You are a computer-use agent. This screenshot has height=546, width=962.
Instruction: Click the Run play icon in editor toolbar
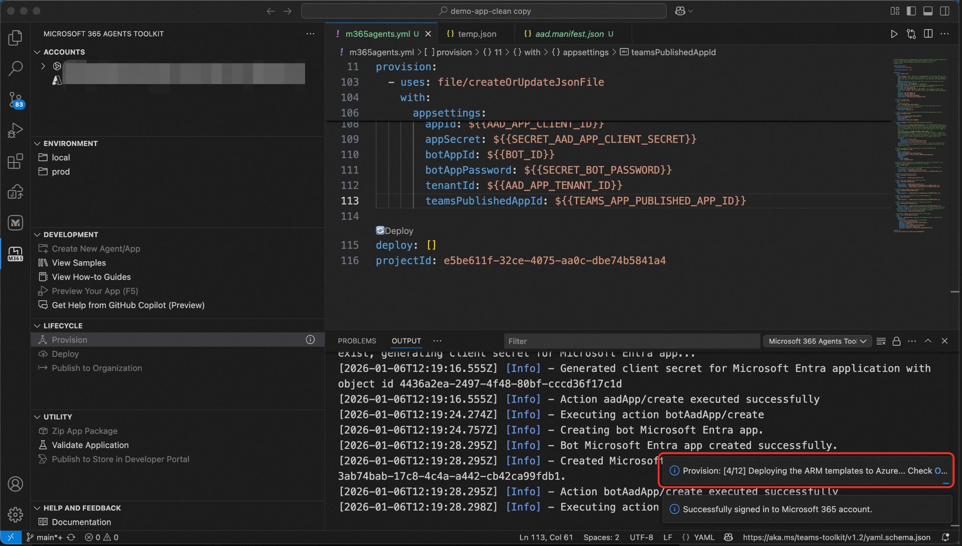(x=894, y=34)
